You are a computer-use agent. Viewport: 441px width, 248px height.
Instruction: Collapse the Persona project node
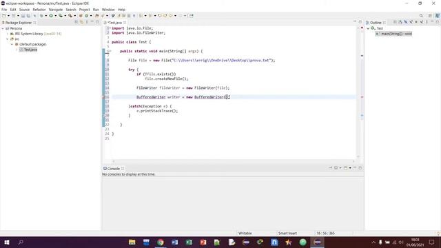point(3,28)
